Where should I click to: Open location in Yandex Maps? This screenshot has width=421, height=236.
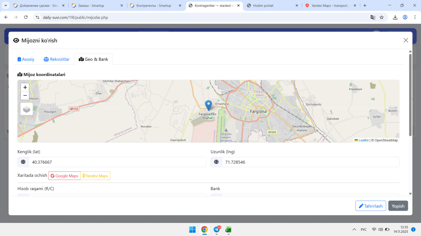point(95,176)
